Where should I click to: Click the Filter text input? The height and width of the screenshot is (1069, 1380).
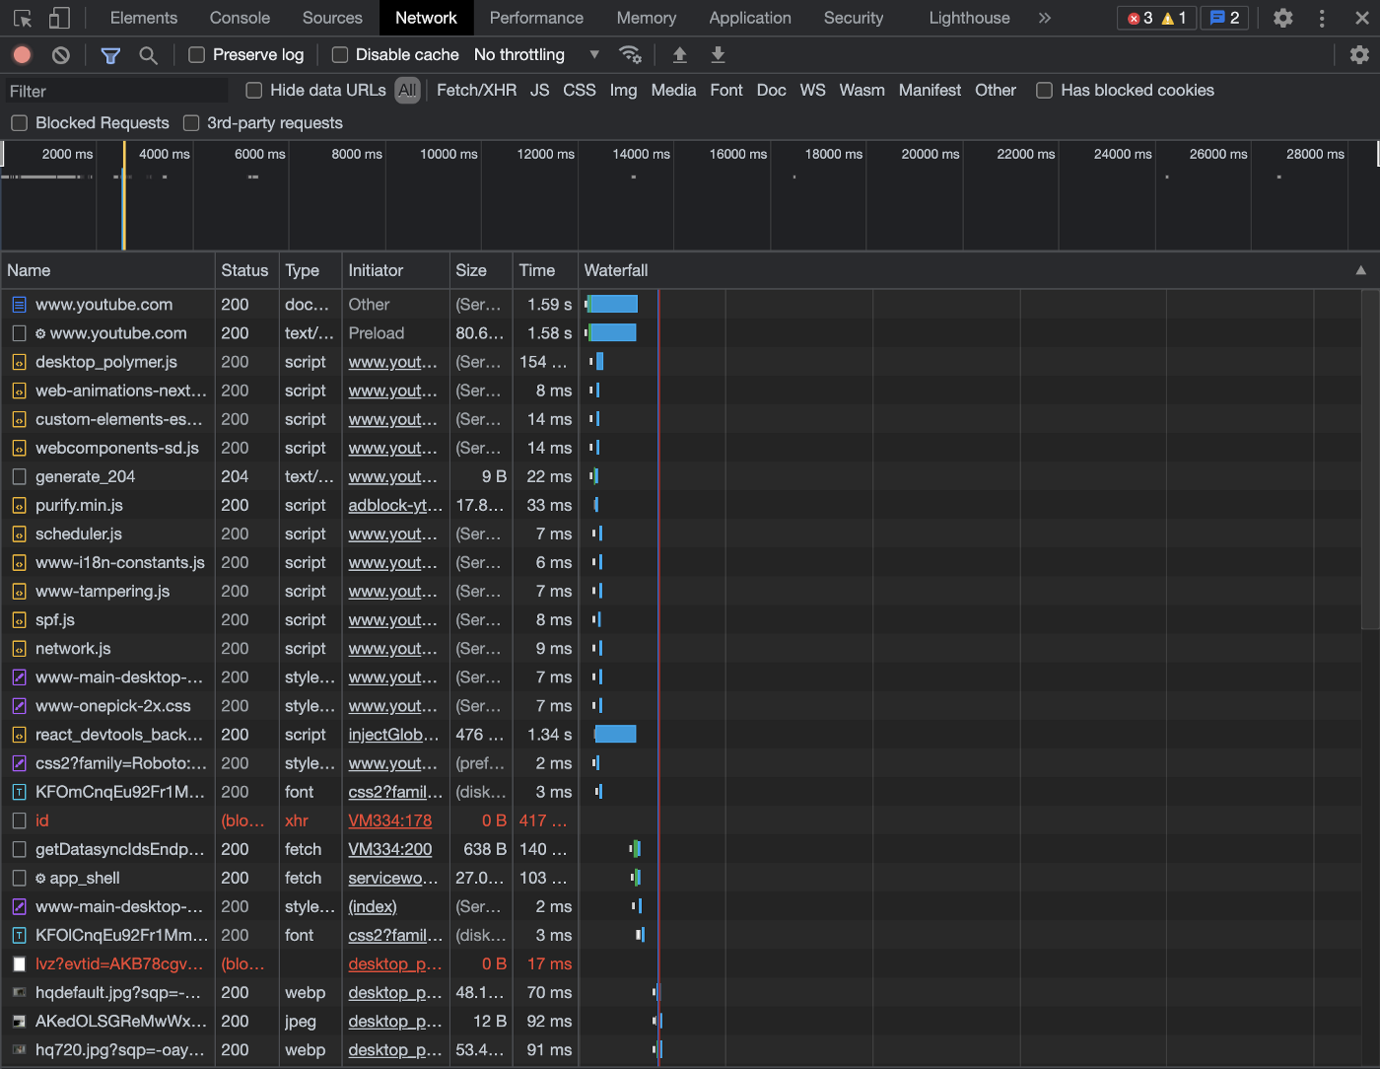pos(116,91)
